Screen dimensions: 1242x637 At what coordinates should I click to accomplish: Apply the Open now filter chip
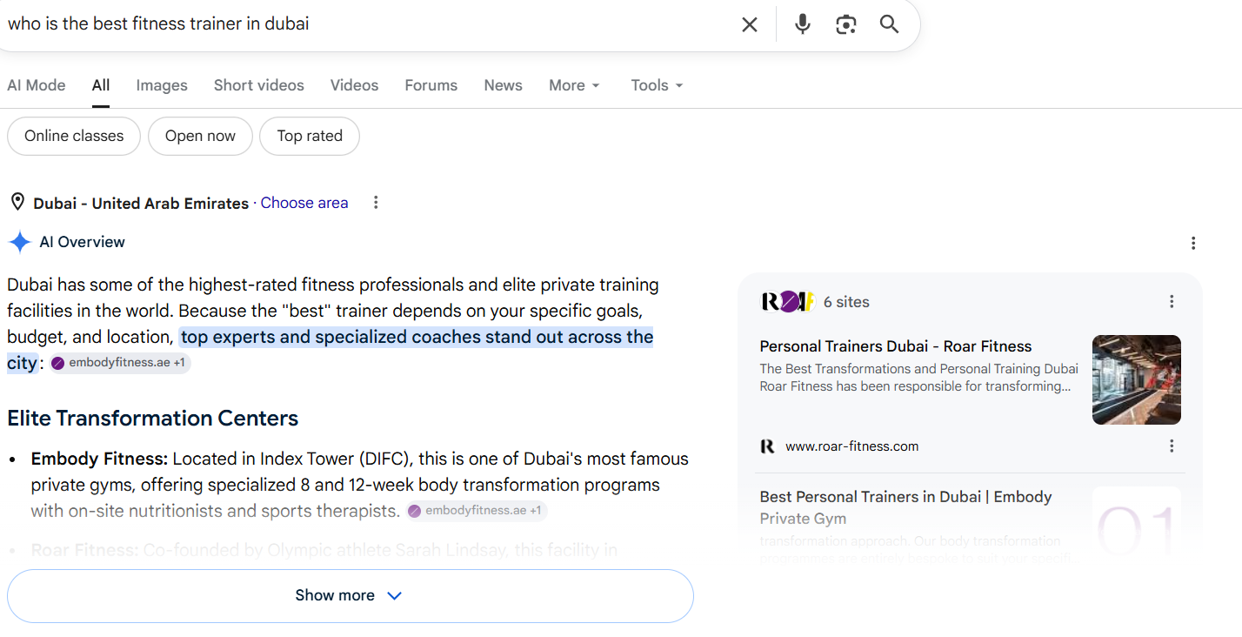click(200, 137)
